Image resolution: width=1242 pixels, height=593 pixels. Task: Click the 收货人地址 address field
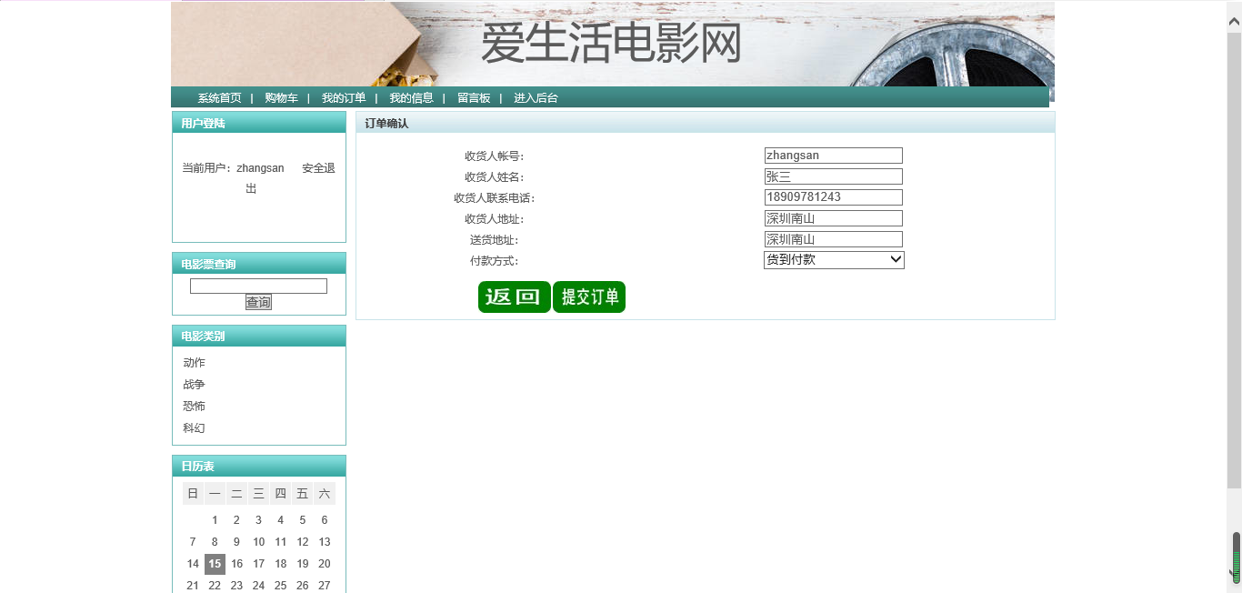point(834,218)
